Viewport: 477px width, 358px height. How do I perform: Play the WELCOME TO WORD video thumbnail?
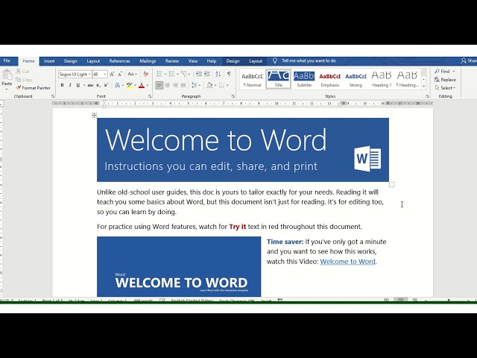pyautogui.click(x=179, y=267)
